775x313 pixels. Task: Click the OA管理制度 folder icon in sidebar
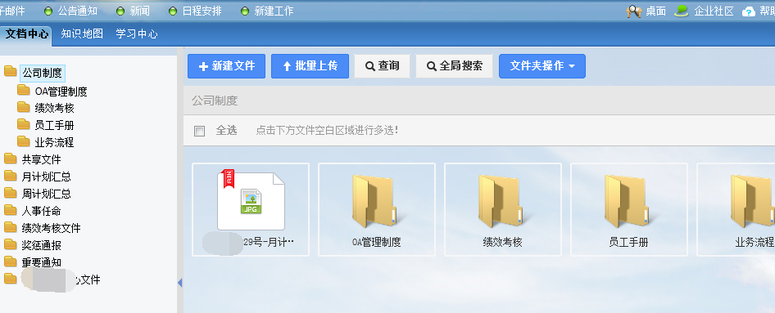tap(23, 90)
